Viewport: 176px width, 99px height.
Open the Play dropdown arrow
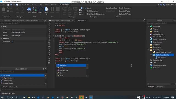(46, 15)
